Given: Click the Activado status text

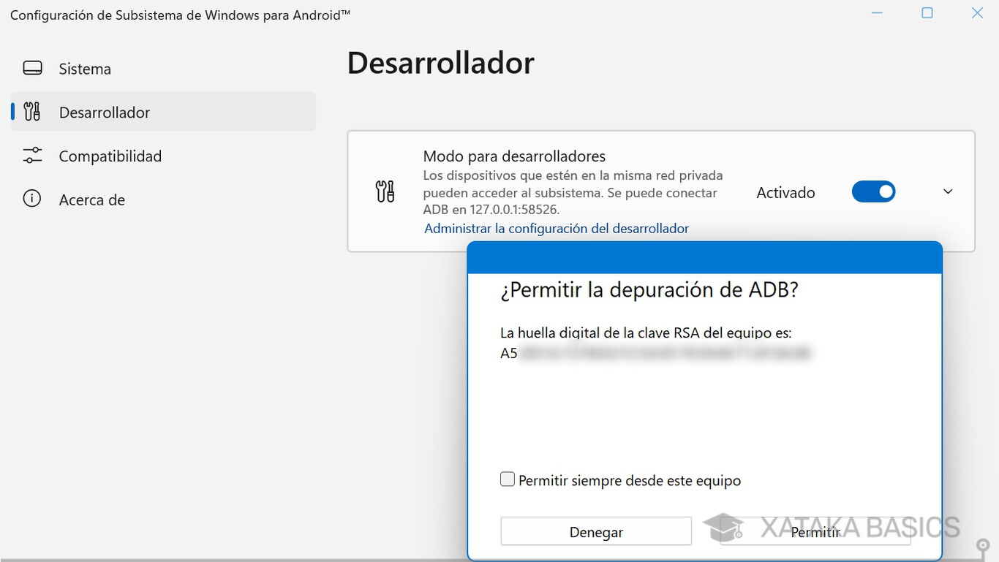Looking at the screenshot, I should (785, 191).
